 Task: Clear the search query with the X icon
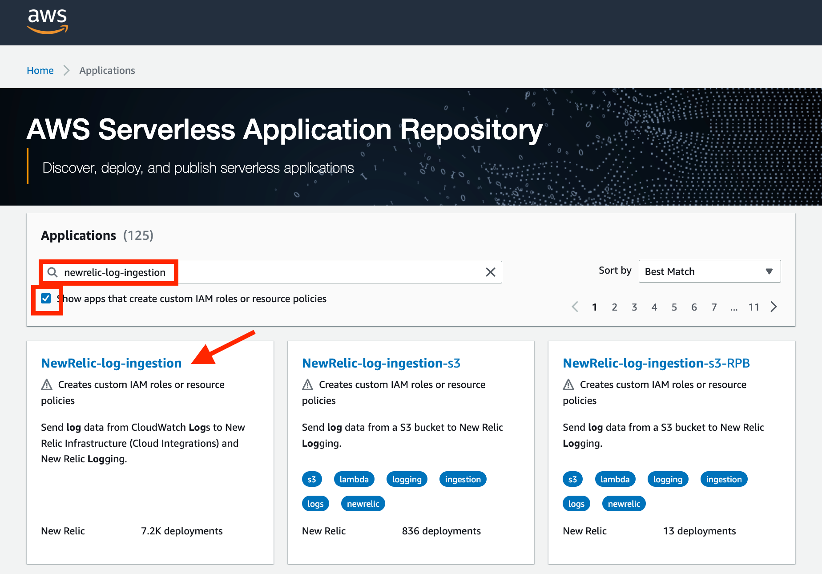pos(491,272)
